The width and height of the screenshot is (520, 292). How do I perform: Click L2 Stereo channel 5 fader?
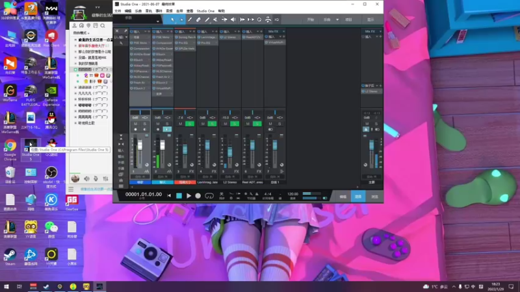230,152
